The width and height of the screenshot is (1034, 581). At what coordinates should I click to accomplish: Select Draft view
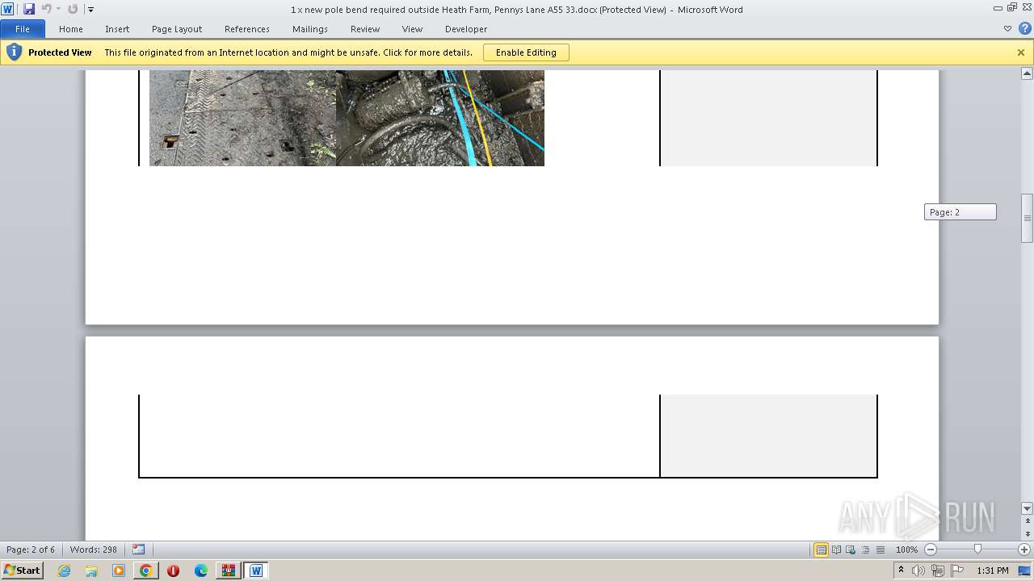[x=880, y=550]
